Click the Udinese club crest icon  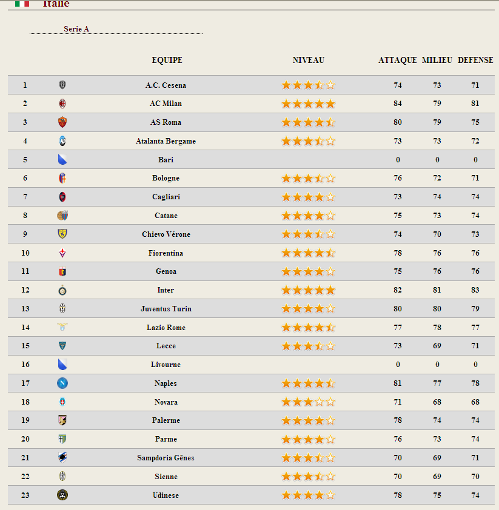62,495
